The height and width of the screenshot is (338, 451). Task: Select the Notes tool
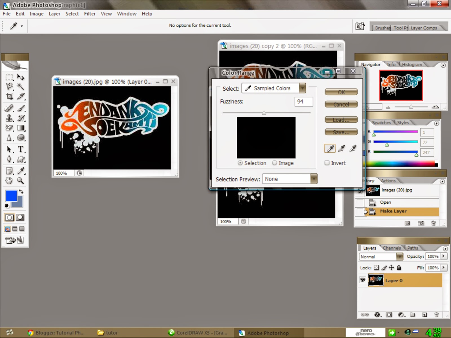9,171
